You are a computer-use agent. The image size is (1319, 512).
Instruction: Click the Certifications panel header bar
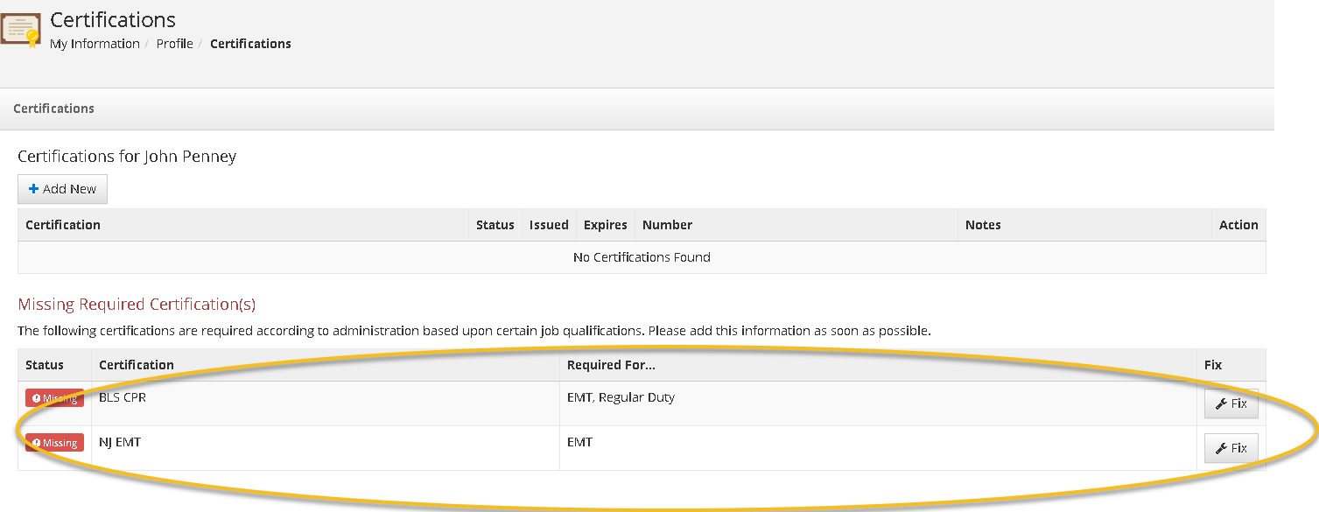pyautogui.click(x=54, y=109)
